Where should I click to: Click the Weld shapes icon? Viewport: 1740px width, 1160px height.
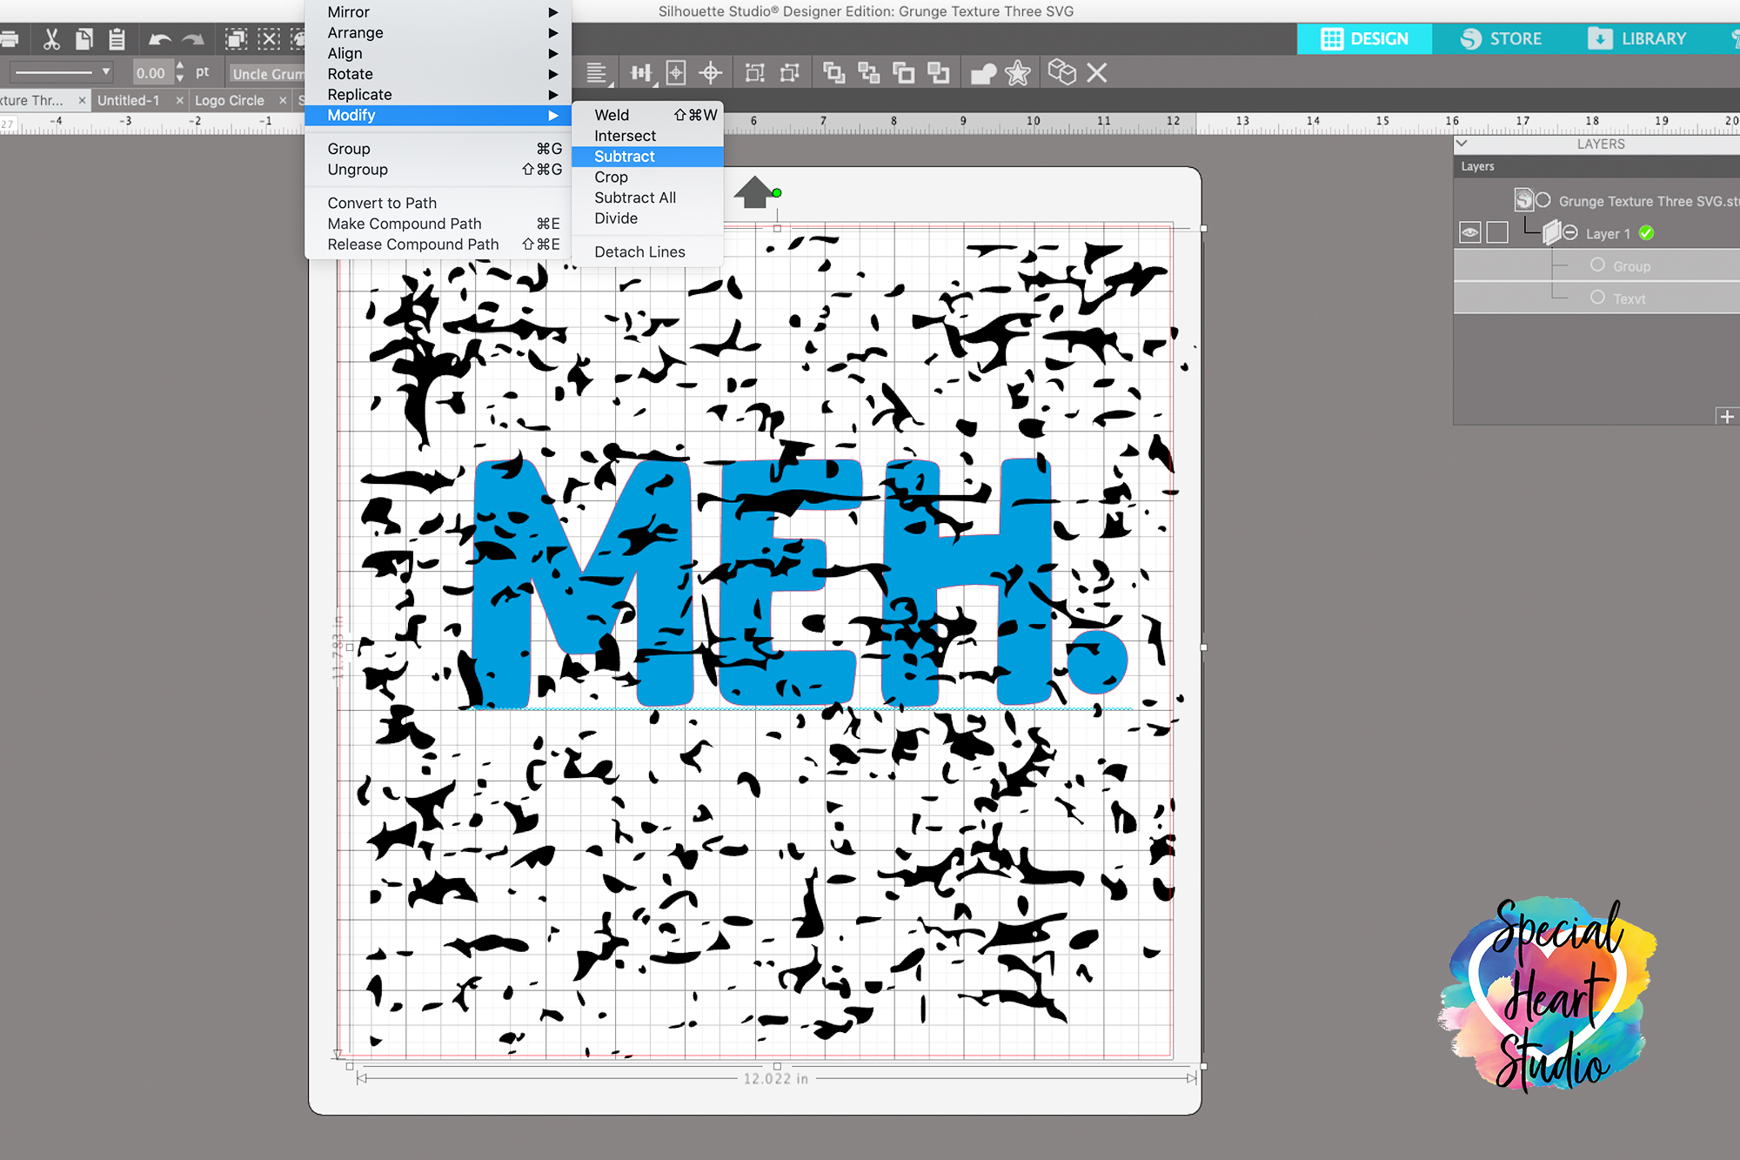tap(983, 74)
